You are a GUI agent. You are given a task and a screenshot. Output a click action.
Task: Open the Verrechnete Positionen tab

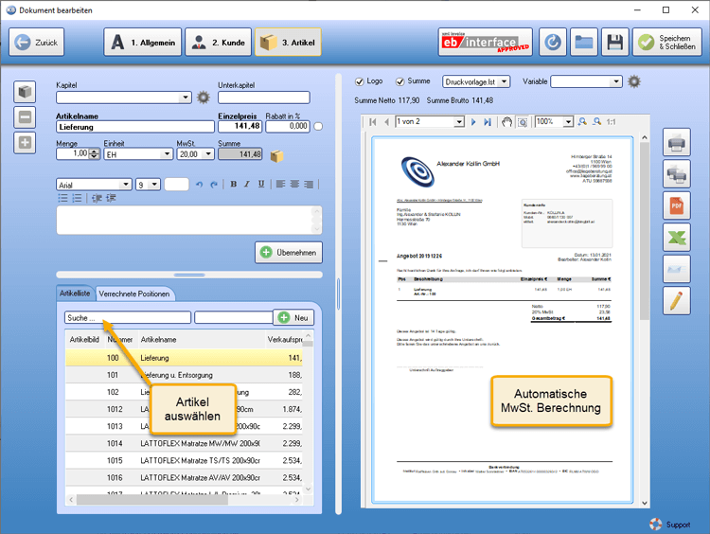pyautogui.click(x=134, y=294)
